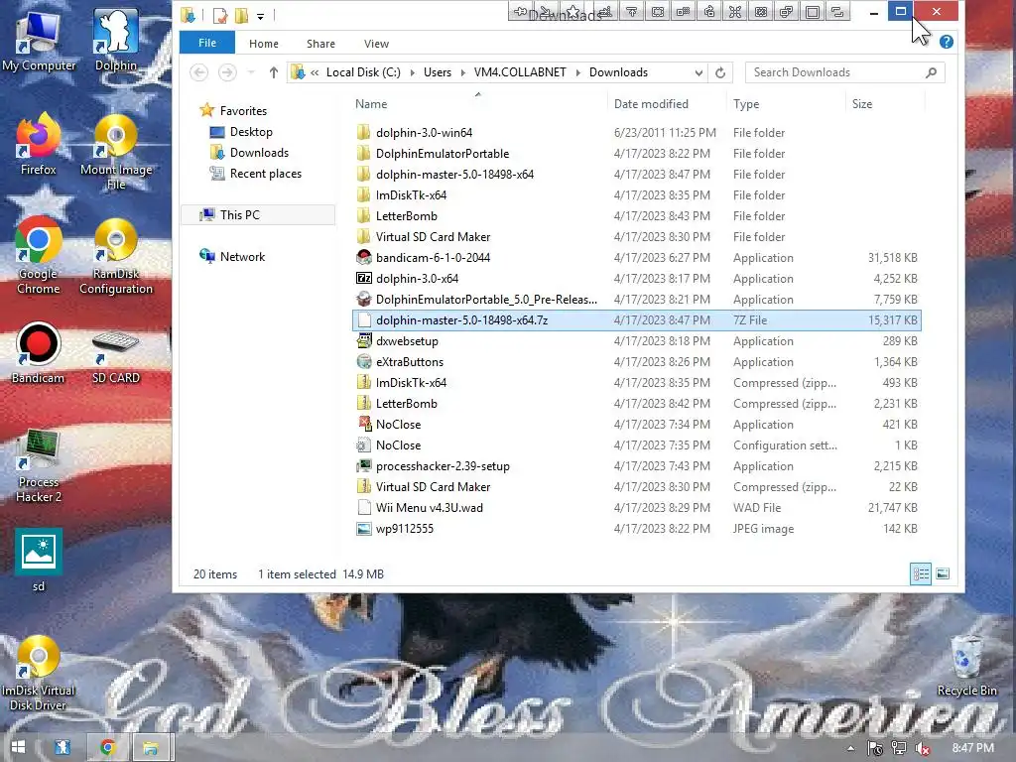Click the New folder quick access icon
1016x762 pixels.
(x=241, y=15)
